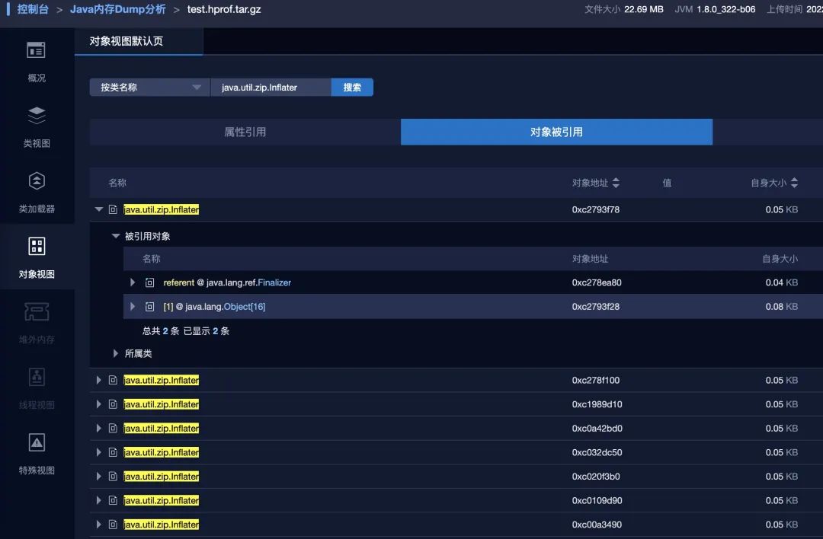
Task: Click the 0.08 KB size cell
Action: coord(782,307)
